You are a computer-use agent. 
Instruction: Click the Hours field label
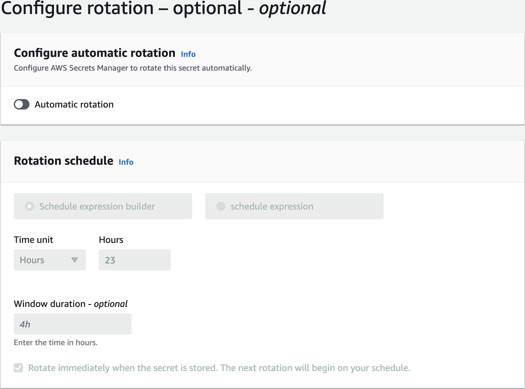point(111,240)
